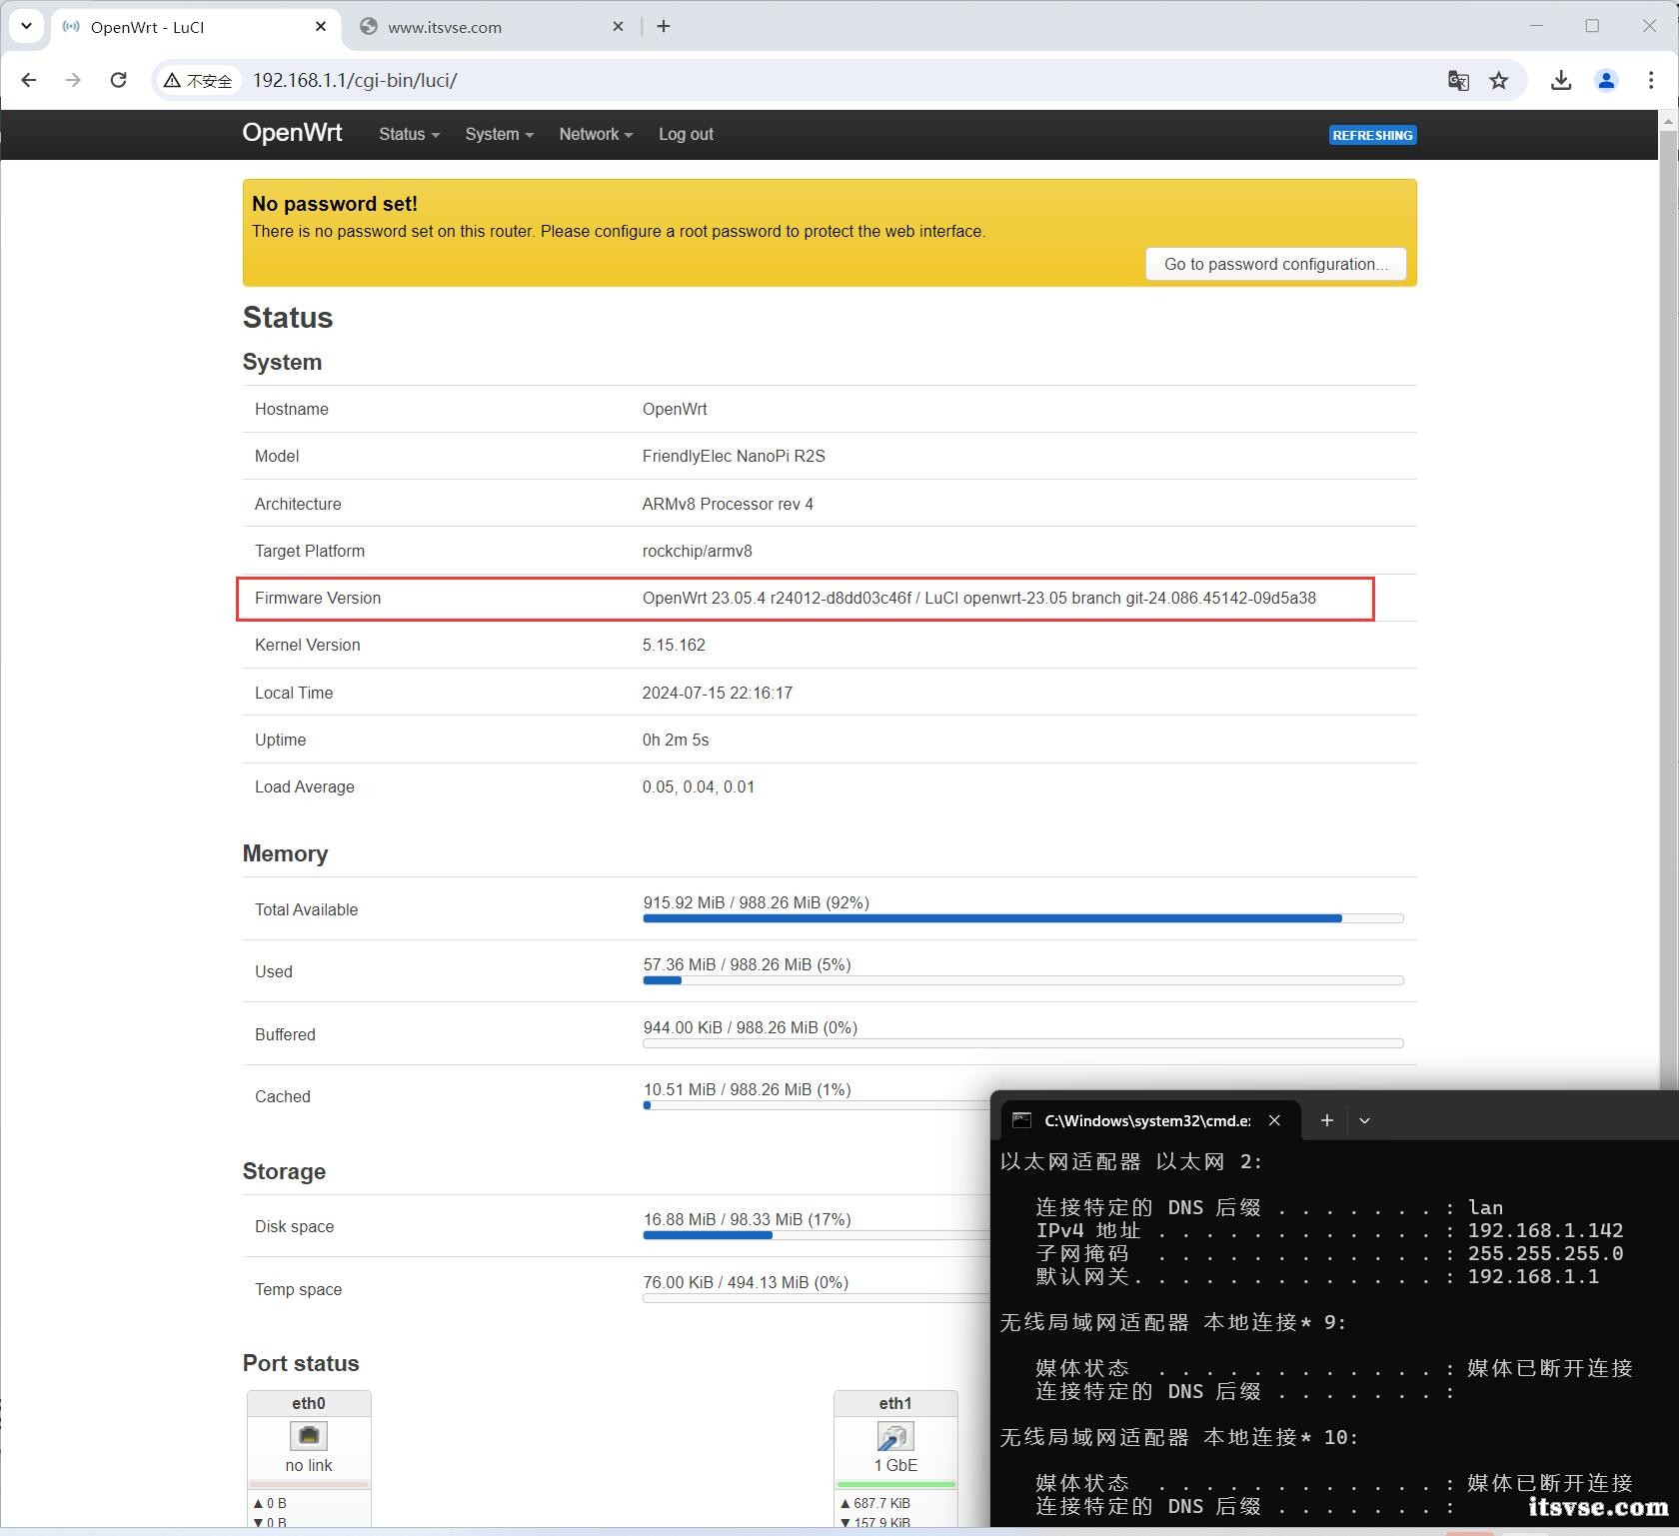The width and height of the screenshot is (1679, 1536).
Task: Expand the System menu
Action: (499, 135)
